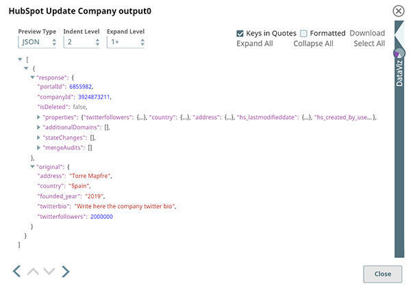Click the "companyId" key
The image size is (411, 288).
click(56, 97)
